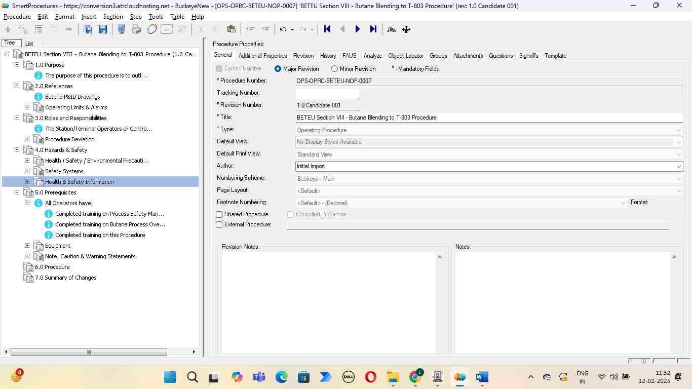Expand the Operating Limits & Alarms node

[27, 107]
